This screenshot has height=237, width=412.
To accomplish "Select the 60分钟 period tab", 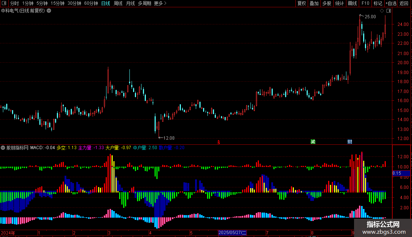I will [91, 3].
